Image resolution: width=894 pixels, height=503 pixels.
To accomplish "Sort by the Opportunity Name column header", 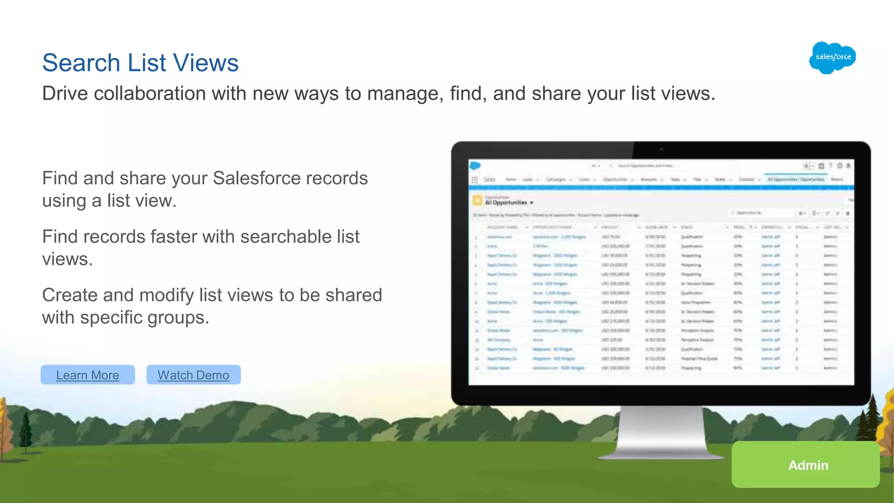I will (x=552, y=227).
